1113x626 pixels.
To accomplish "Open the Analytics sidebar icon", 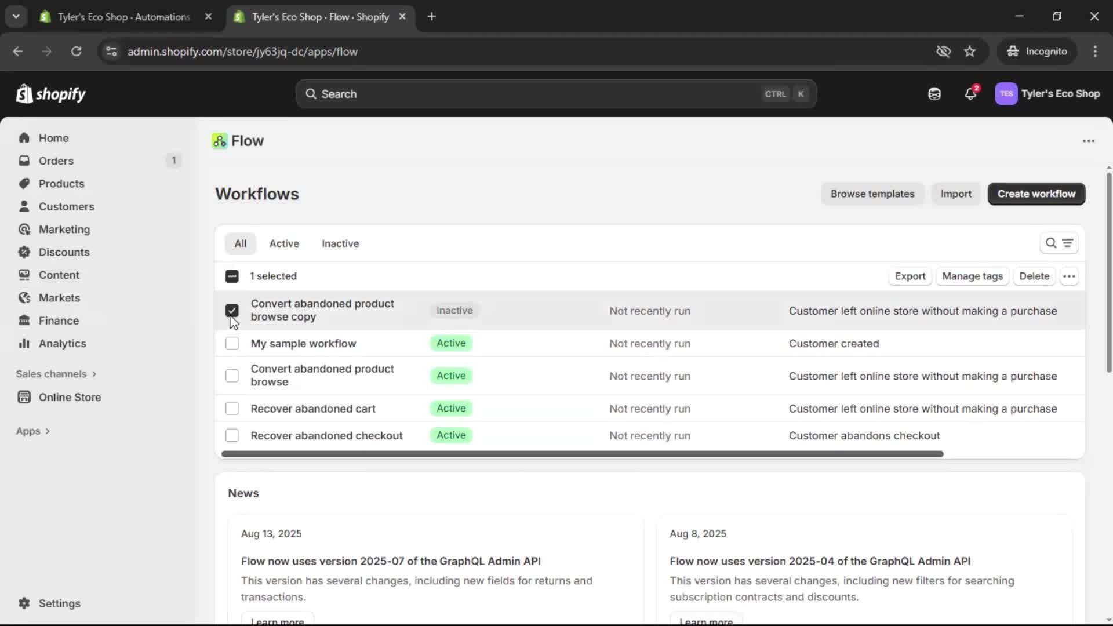I will coord(23,343).
